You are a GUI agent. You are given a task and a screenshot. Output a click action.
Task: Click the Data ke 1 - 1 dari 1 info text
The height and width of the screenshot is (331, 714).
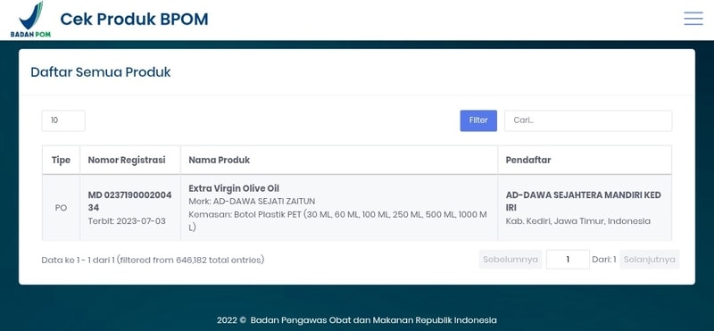point(153,260)
